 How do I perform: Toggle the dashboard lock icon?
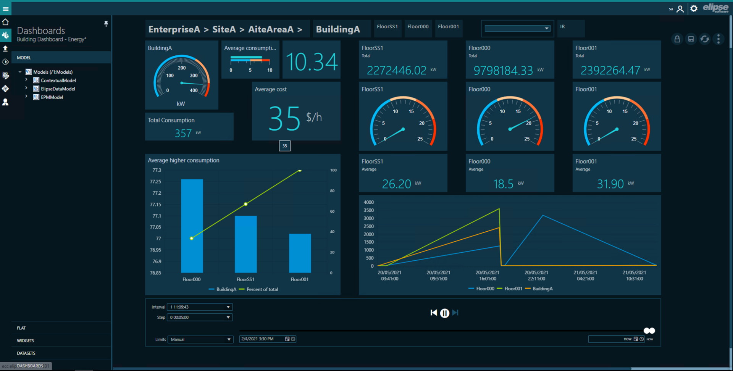(677, 39)
